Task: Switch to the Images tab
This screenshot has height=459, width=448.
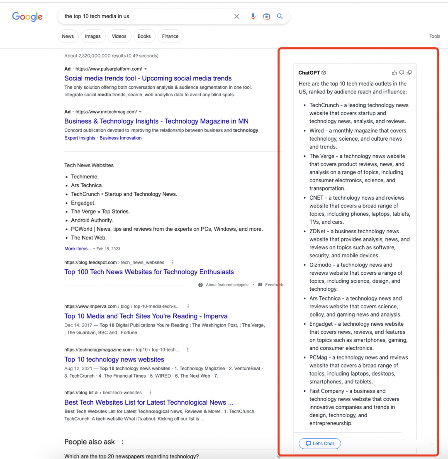Action: point(93,36)
